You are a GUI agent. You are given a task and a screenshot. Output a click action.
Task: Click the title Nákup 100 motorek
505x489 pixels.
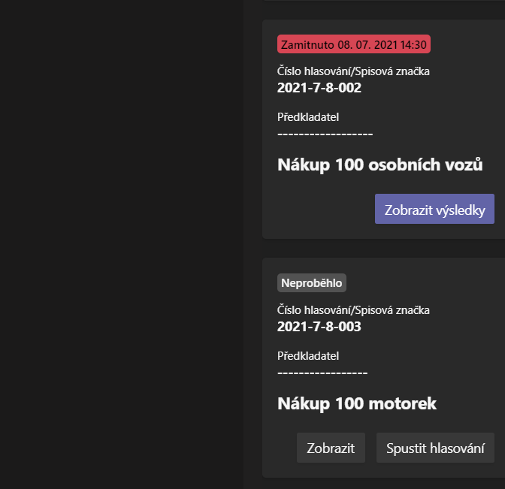tap(357, 403)
